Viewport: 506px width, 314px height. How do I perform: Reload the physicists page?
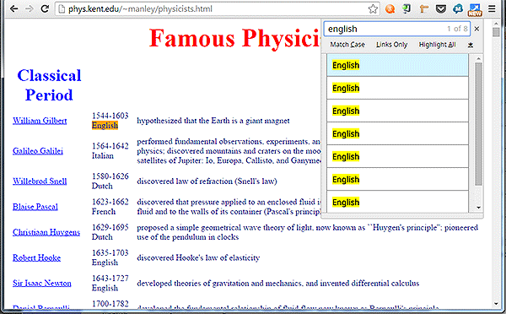(45, 8)
